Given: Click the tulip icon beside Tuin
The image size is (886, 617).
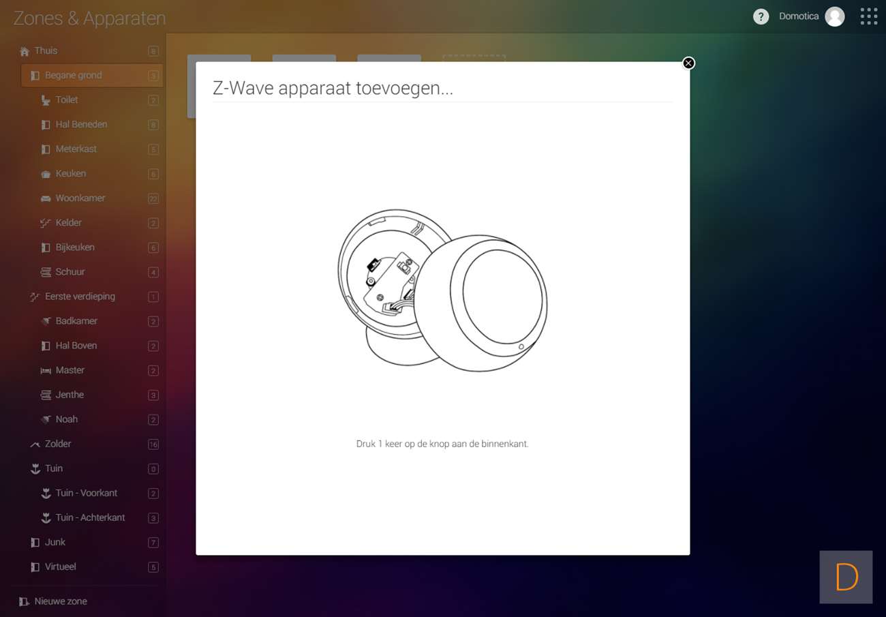Looking at the screenshot, I should coord(35,469).
